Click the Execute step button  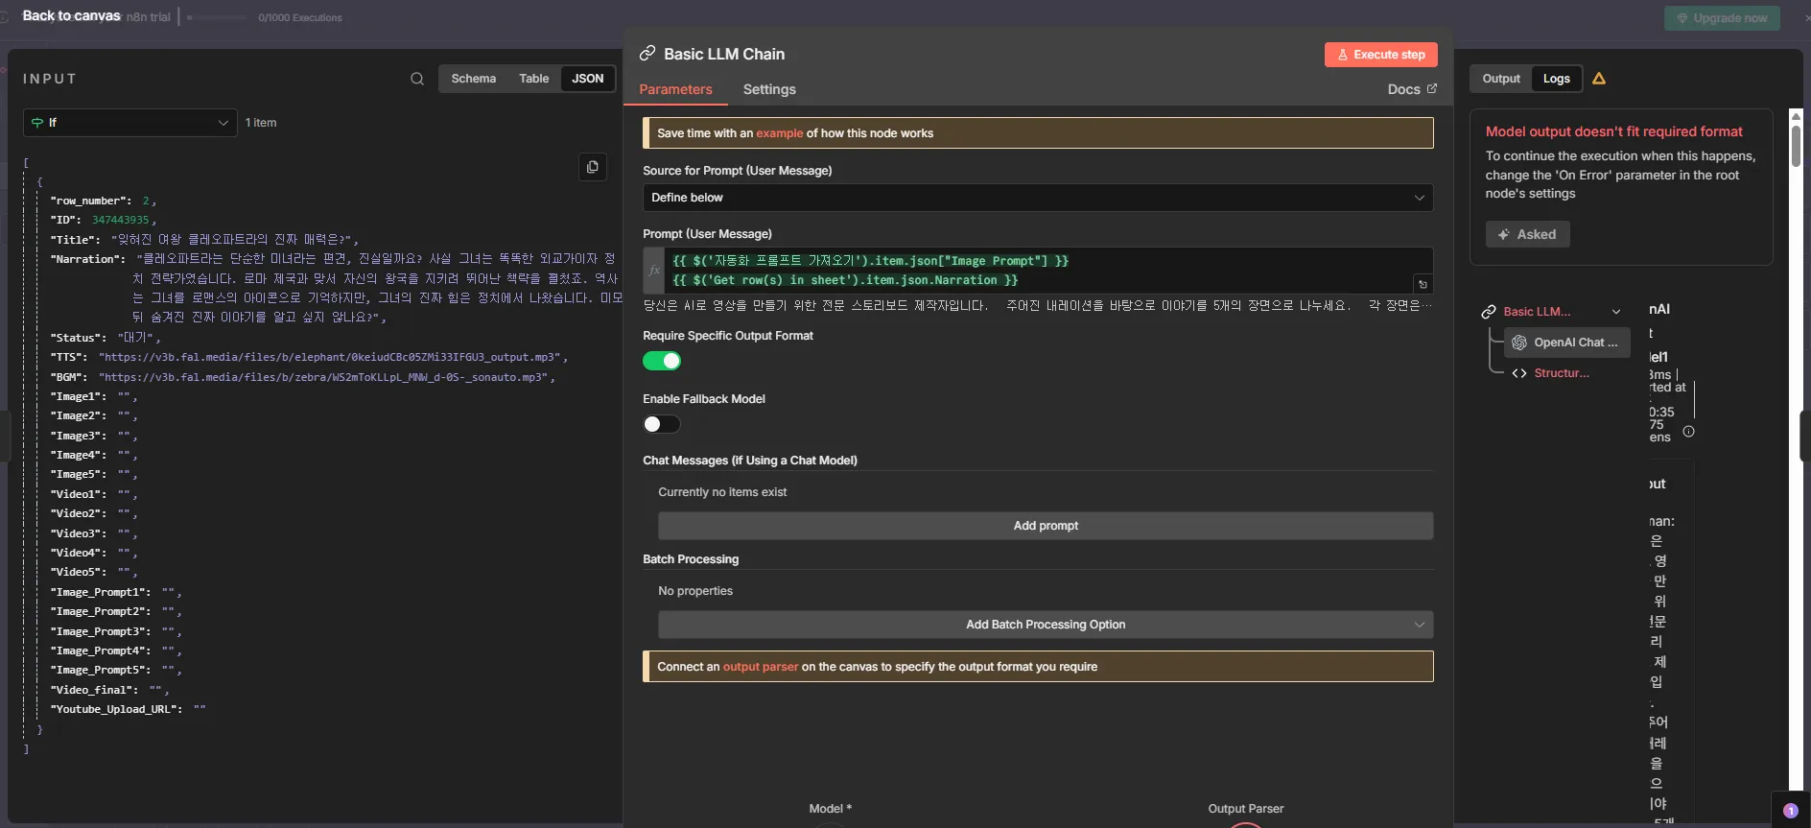point(1381,55)
